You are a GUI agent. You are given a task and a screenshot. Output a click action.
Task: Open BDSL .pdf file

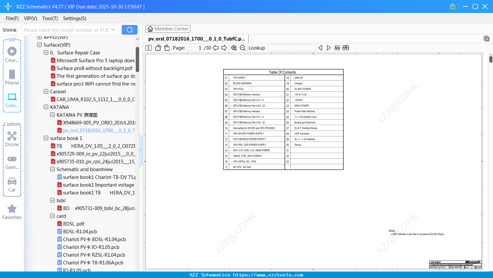[71, 224]
